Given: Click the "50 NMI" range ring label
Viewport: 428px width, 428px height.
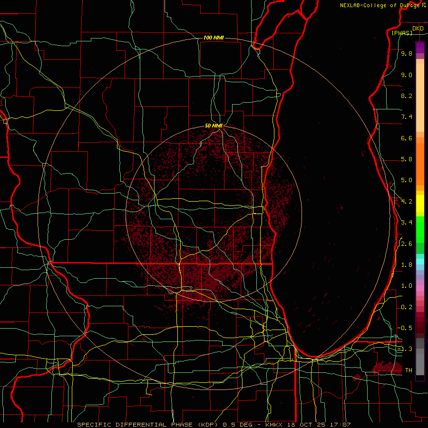Looking at the screenshot, I should pos(214,126).
